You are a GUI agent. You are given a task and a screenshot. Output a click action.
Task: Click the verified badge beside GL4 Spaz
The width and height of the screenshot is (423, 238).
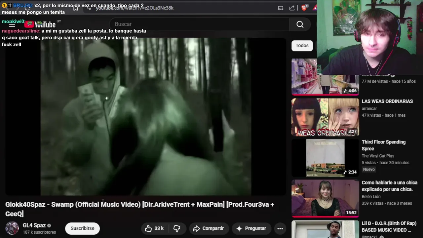[x=49, y=226]
